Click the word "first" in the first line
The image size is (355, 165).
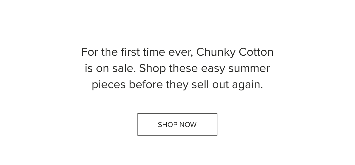pos(130,52)
